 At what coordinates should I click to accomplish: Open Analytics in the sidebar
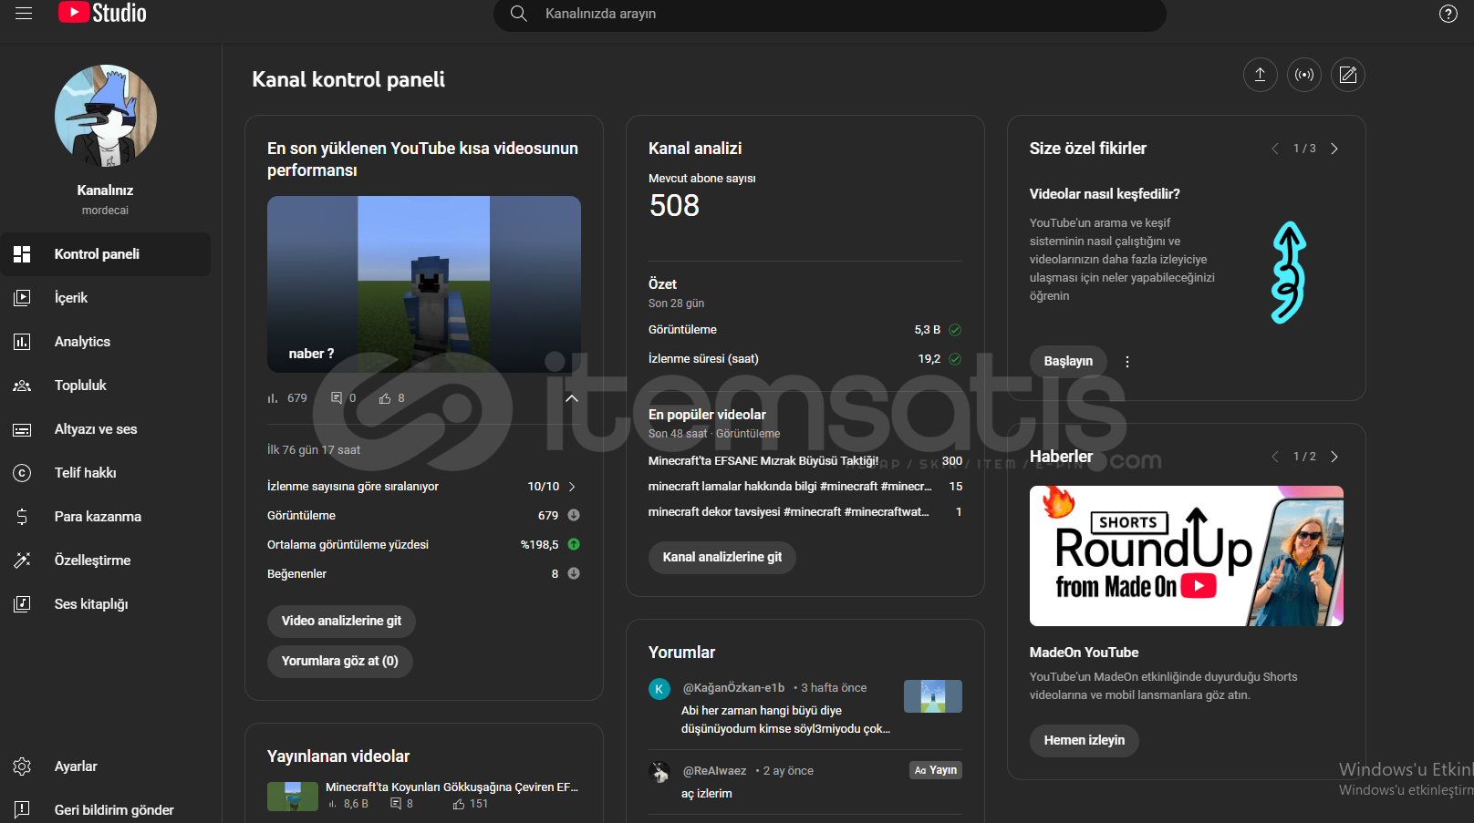[x=82, y=342]
